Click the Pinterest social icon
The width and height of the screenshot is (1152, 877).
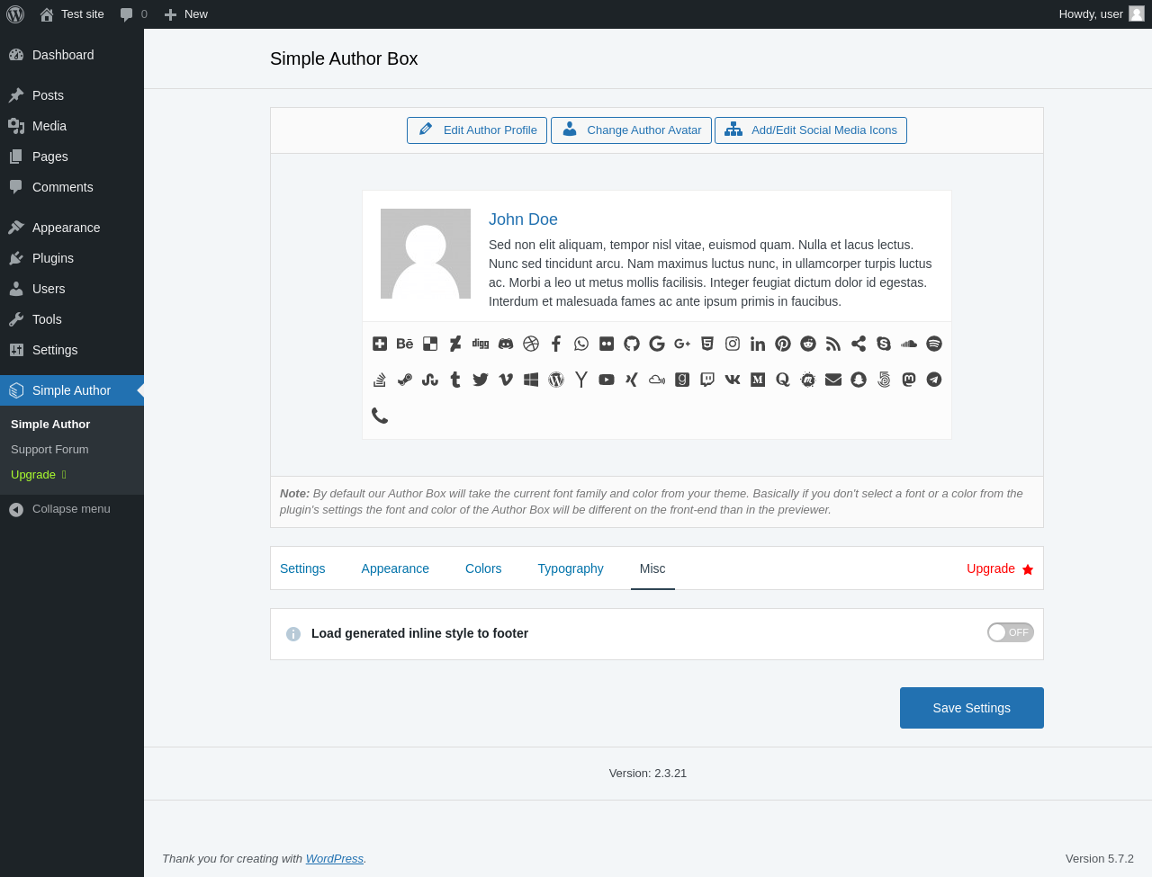point(783,344)
